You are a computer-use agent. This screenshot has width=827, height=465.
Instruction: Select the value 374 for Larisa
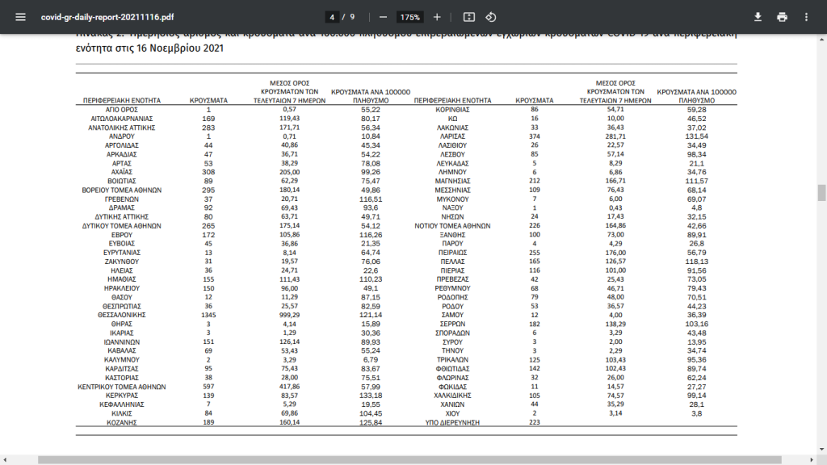pos(535,136)
